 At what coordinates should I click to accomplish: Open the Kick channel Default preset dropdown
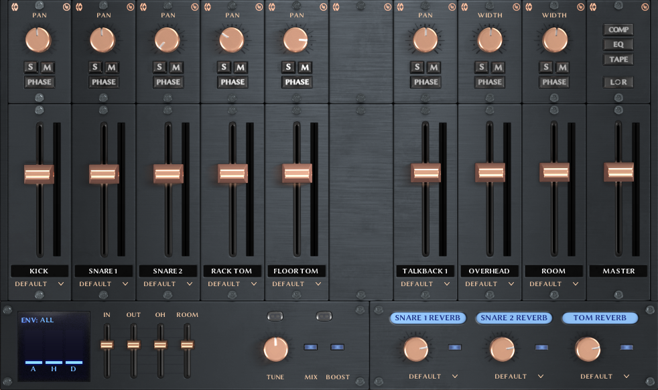coord(40,284)
